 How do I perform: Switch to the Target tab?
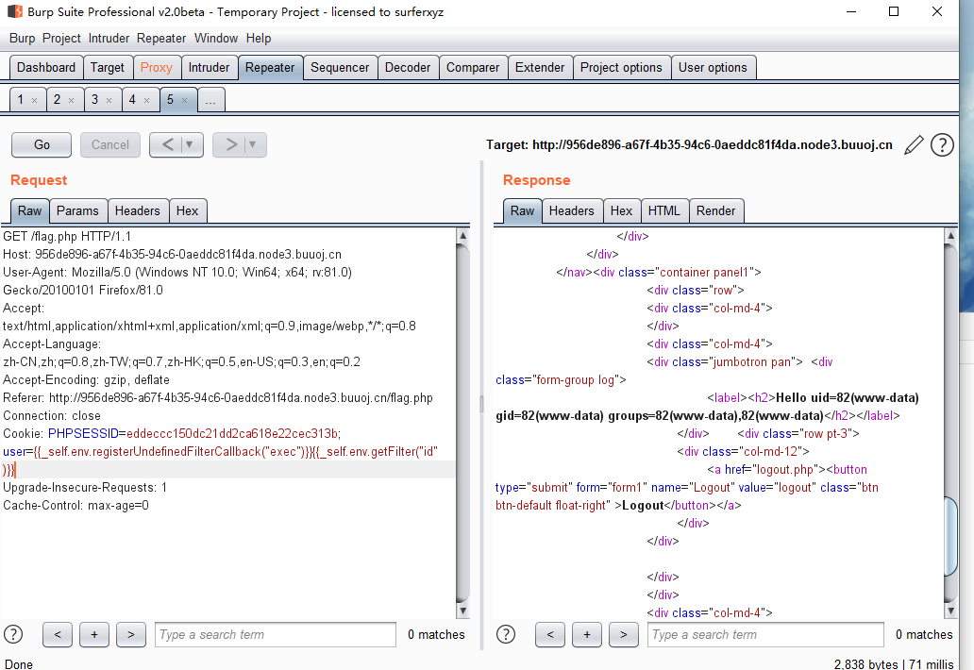pyautogui.click(x=108, y=68)
